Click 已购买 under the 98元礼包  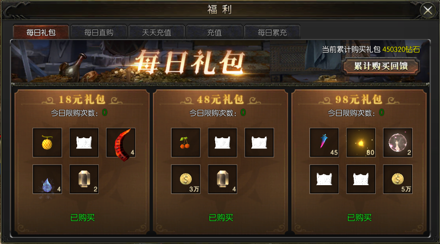pos(359,217)
